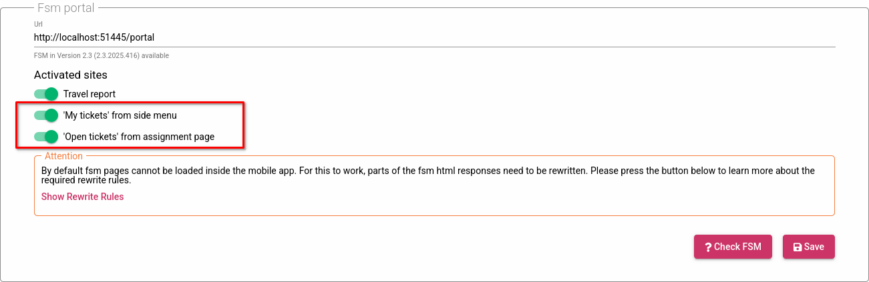869x282 pixels.
Task: Turn off 'Open tickets' from assignment page switch
Action: tap(47, 137)
